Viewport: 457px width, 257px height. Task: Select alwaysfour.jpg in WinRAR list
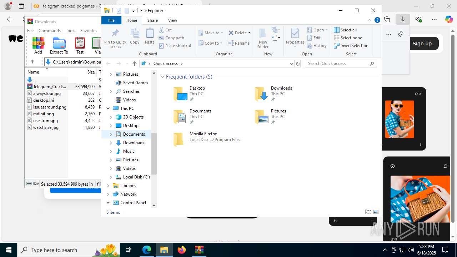click(x=47, y=94)
